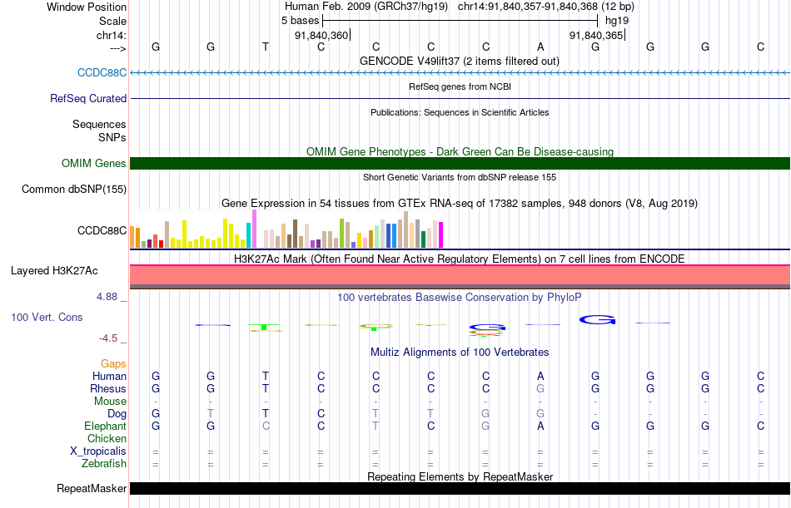Click the T base in chr14 ruler sequence
The height and width of the screenshot is (508, 791).
(266, 47)
